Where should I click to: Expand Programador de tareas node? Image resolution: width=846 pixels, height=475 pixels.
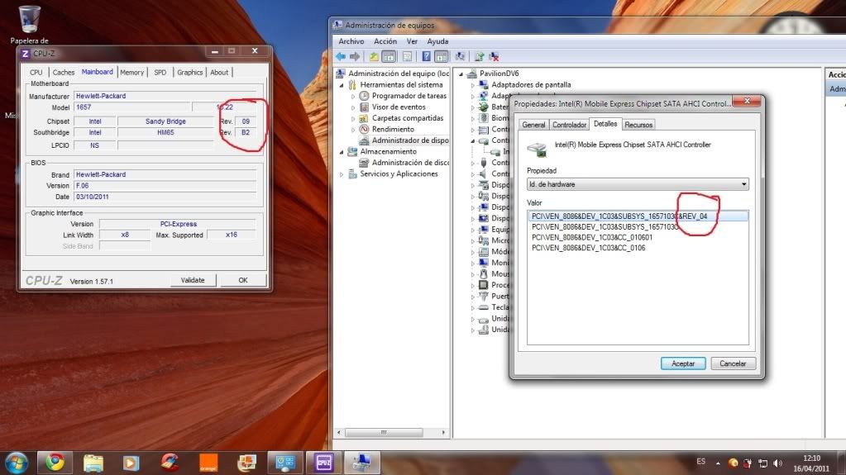[353, 96]
